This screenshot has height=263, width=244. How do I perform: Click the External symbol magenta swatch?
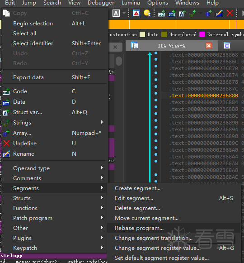[202, 34]
